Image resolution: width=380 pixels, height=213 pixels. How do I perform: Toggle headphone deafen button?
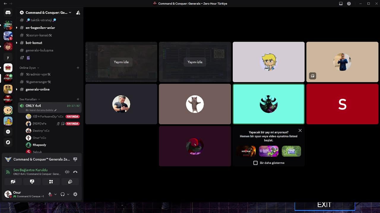(x=63, y=194)
